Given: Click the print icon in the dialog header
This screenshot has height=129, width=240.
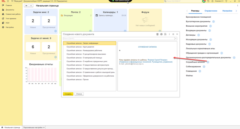Looking at the screenshot, I should tap(161, 34).
